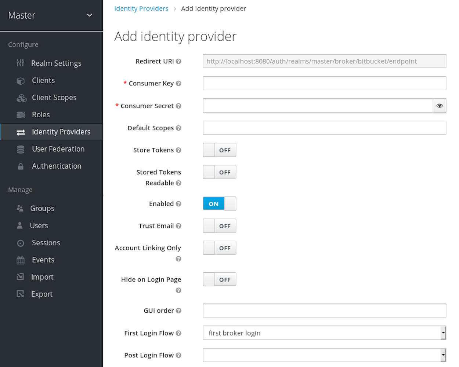459x367 pixels.
Task: Click the Sessions clock icon
Action: 21,243
